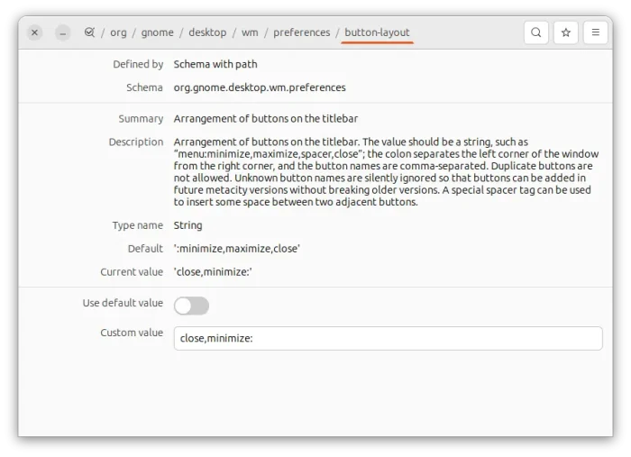This screenshot has width=631, height=457.
Task: Open the preferences path segment
Action: tap(302, 32)
